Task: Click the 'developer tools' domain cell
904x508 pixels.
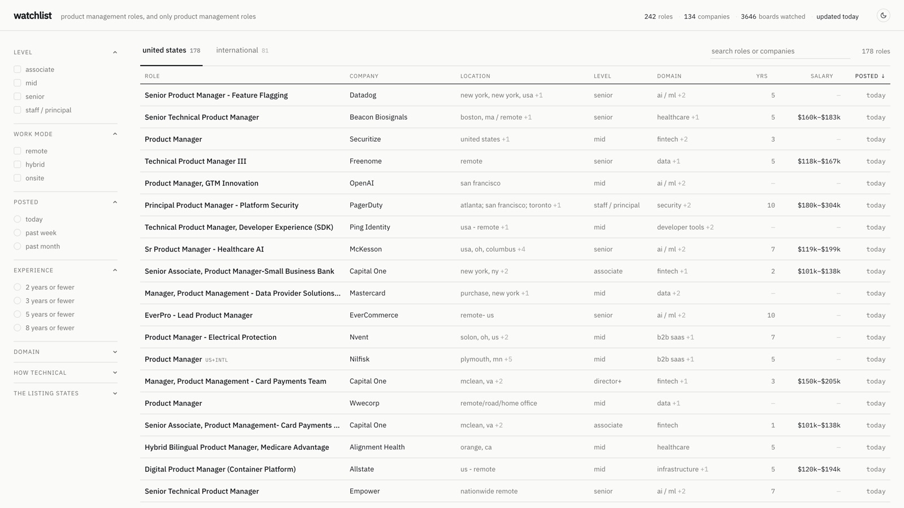Action: [685, 227]
